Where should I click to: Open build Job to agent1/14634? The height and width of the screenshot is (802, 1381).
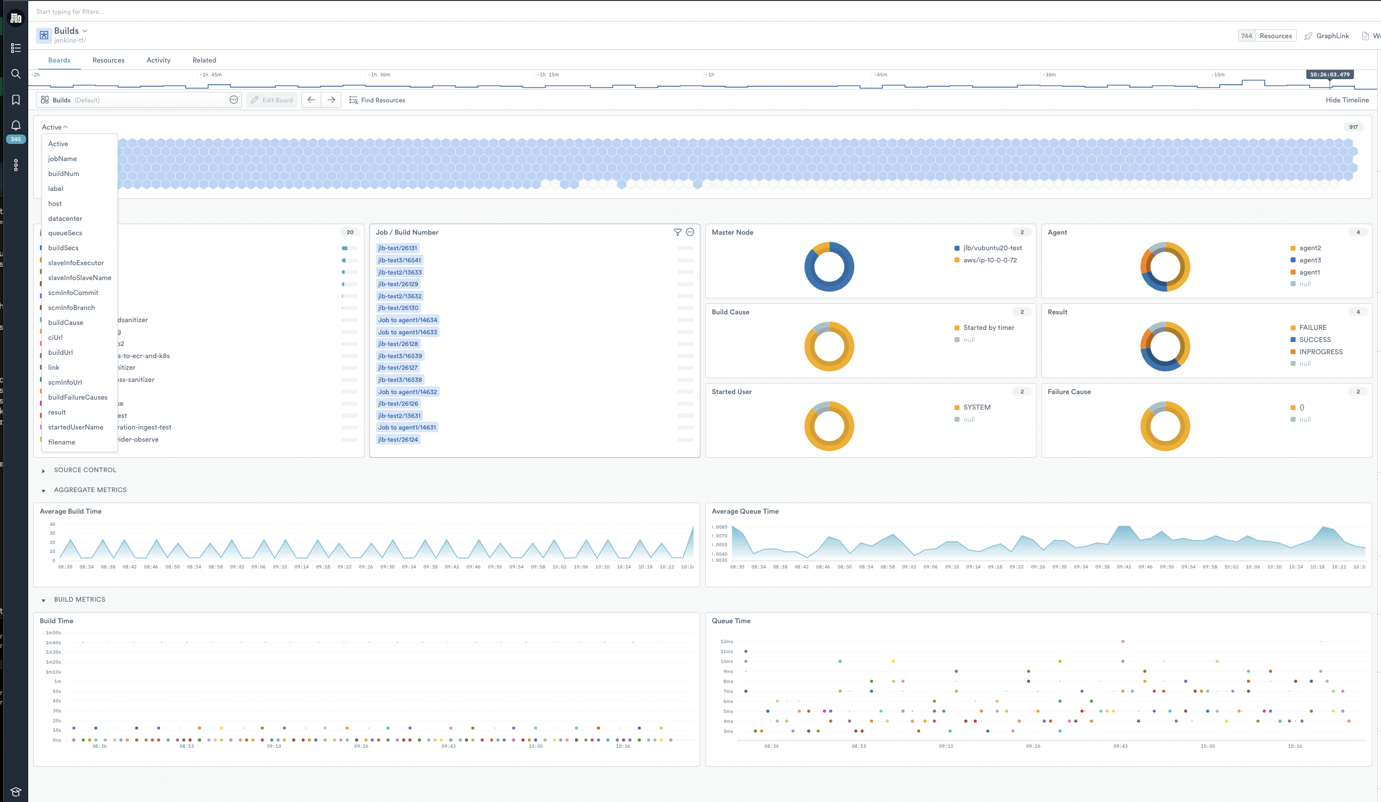click(x=408, y=320)
